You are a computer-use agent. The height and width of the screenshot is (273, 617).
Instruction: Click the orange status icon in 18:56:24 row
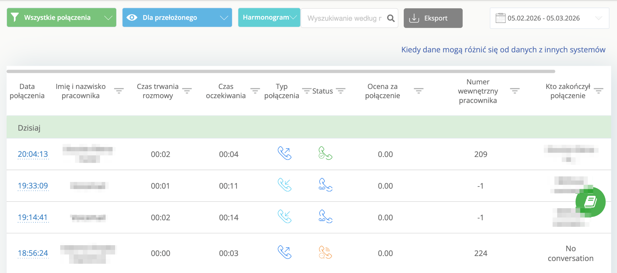(x=325, y=253)
